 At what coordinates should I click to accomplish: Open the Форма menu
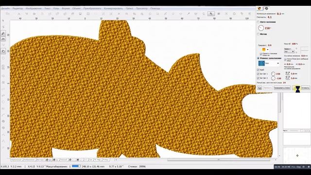click(x=66, y=8)
